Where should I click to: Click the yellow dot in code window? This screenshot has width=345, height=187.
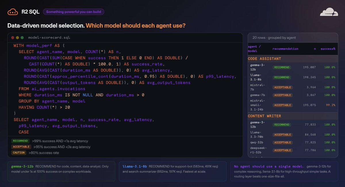pos(18,38)
